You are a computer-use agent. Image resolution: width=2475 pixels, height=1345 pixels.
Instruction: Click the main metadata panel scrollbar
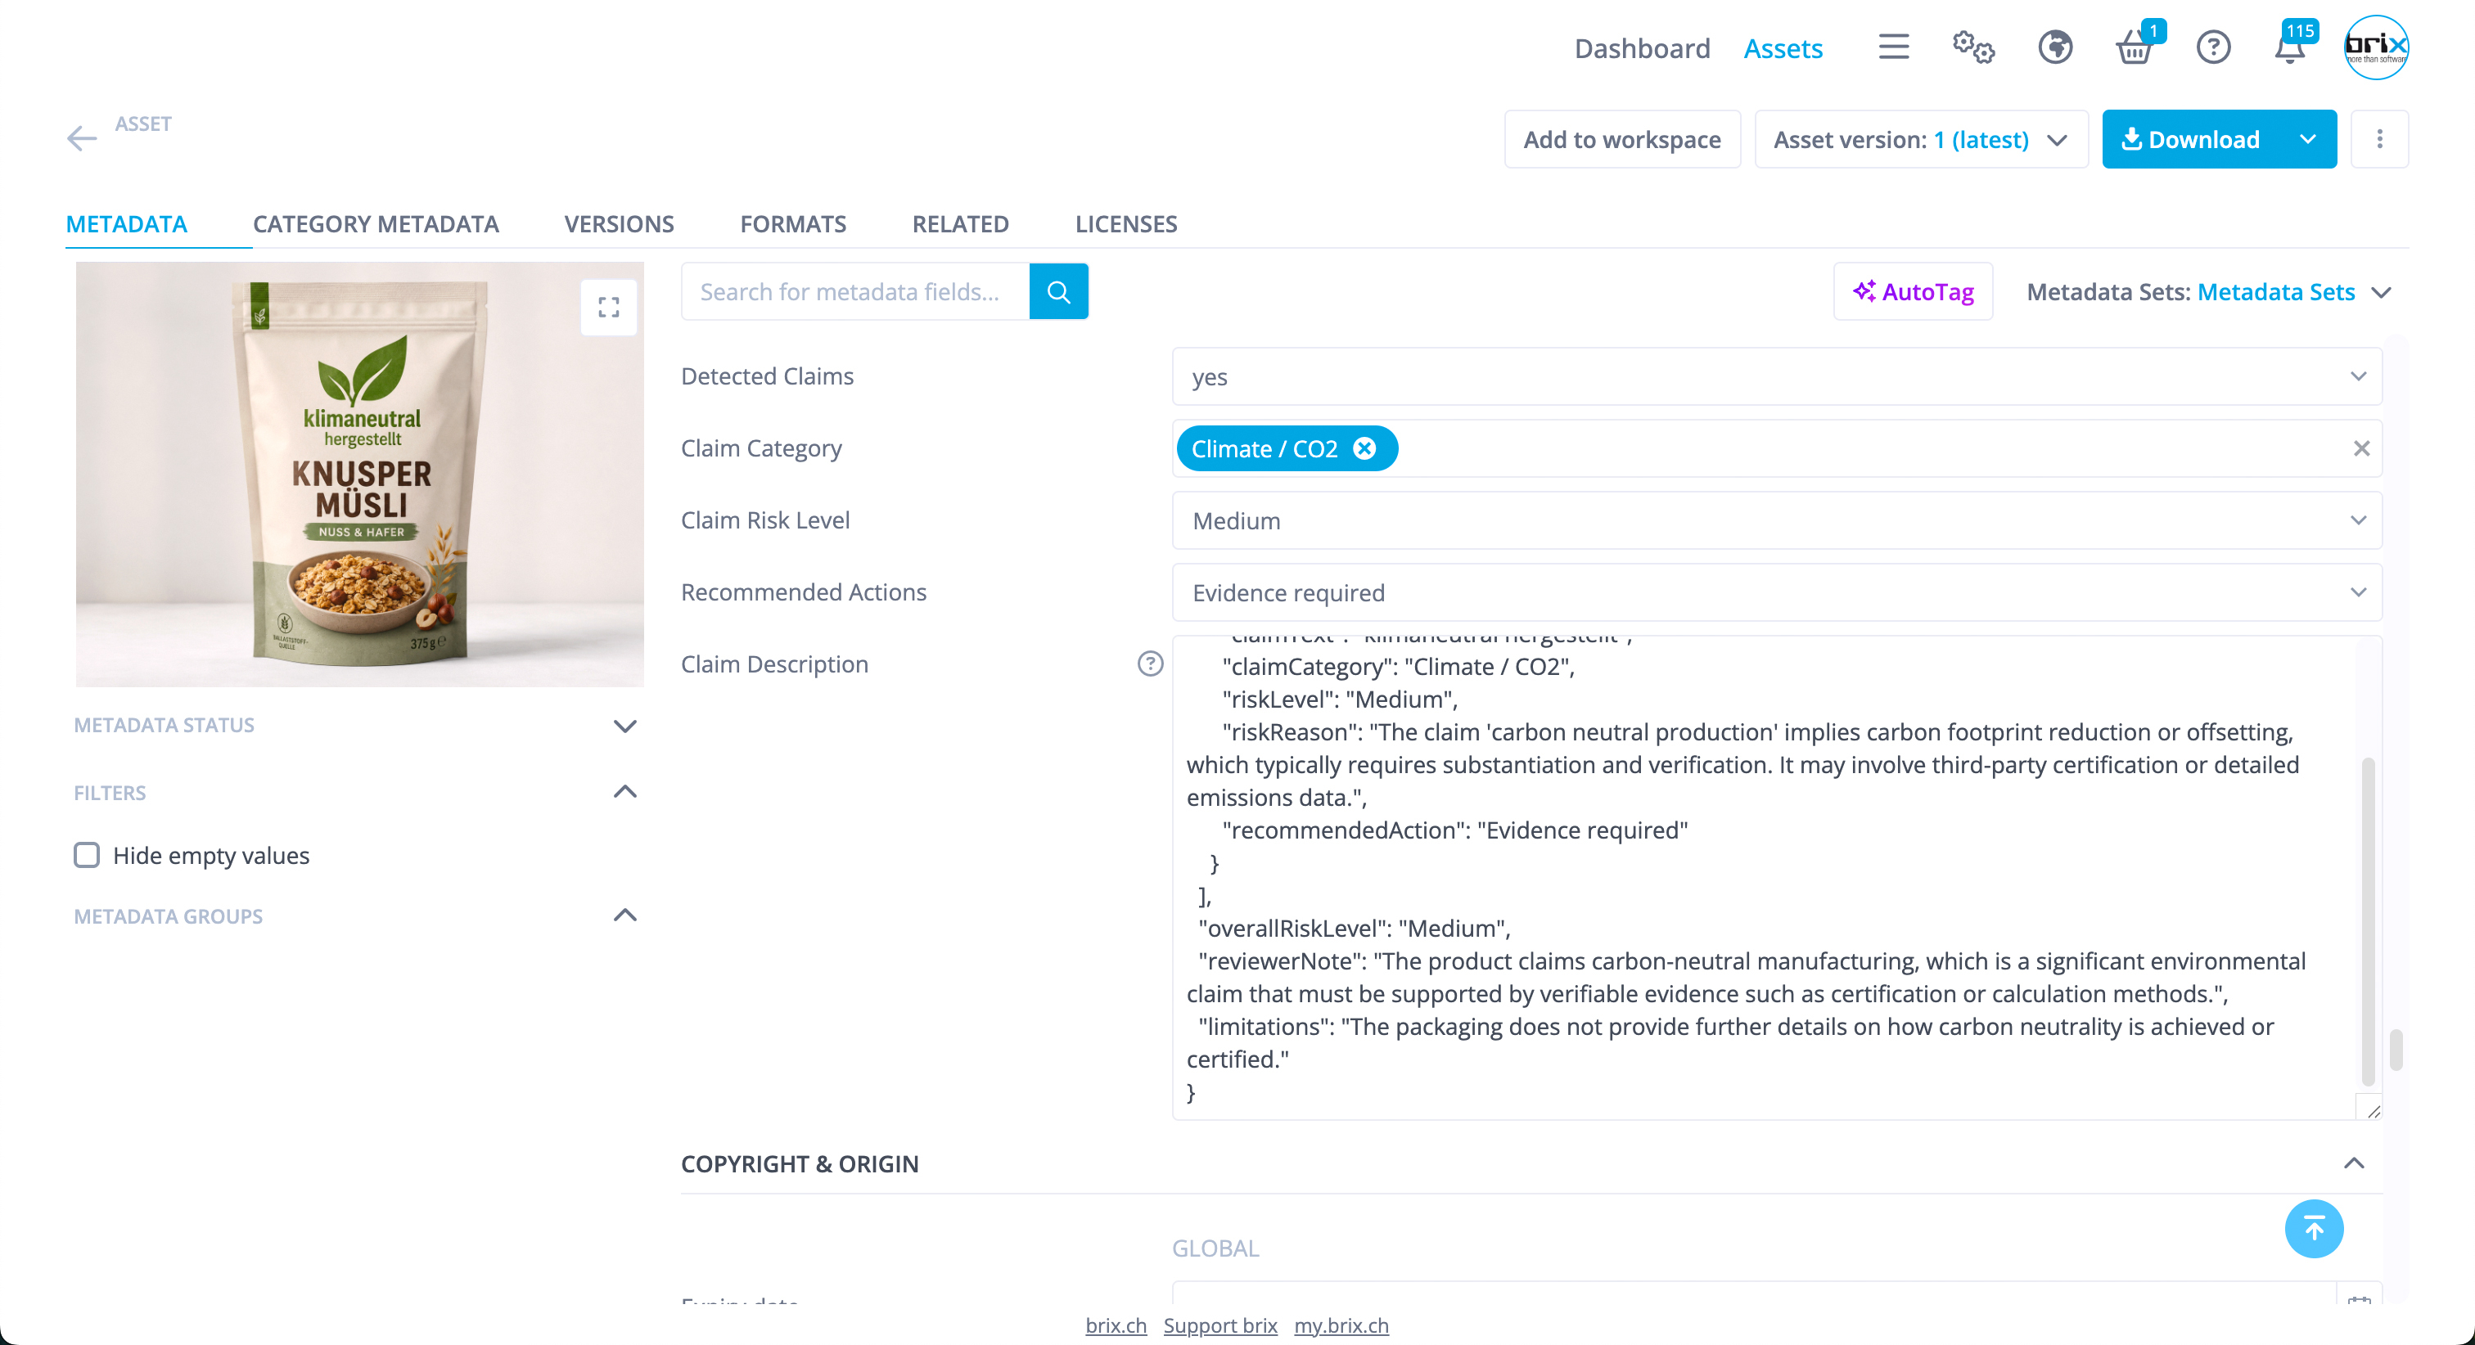pyautogui.click(x=2396, y=1050)
